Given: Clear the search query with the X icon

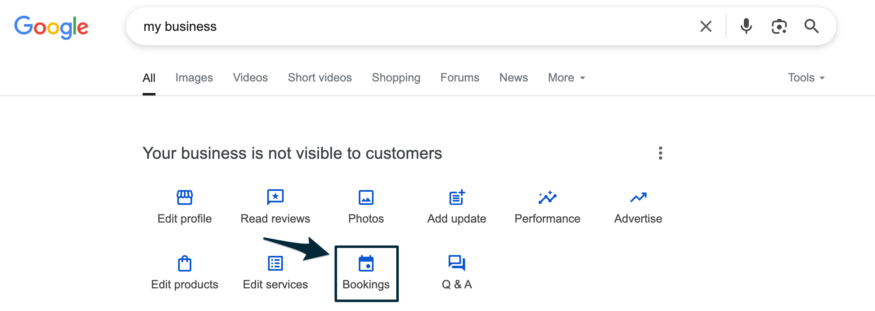Looking at the screenshot, I should [x=706, y=26].
